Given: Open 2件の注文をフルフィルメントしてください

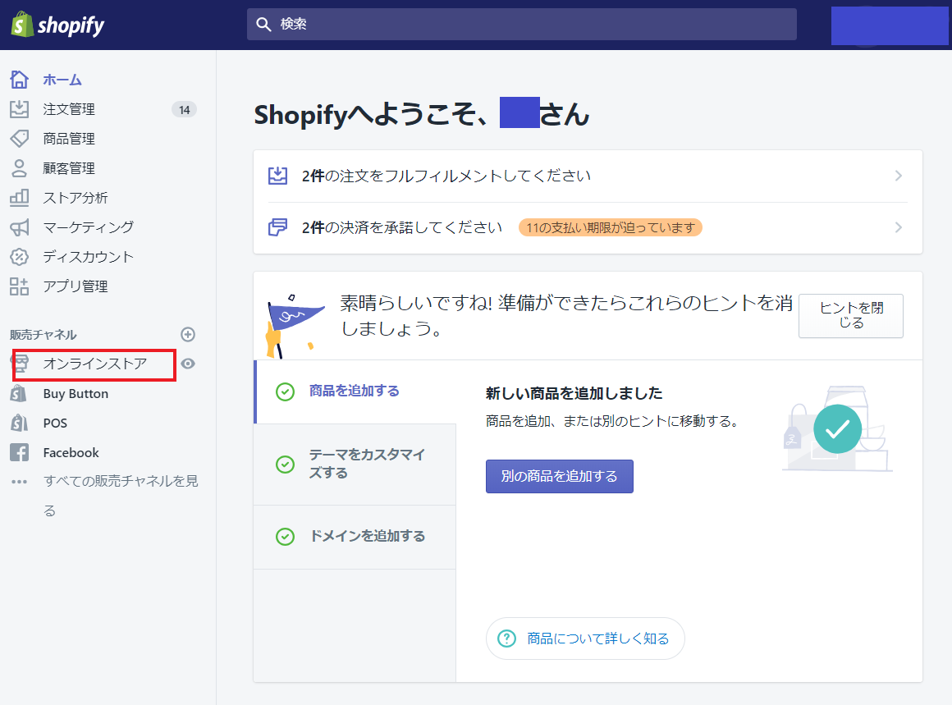Looking at the screenshot, I should (446, 176).
